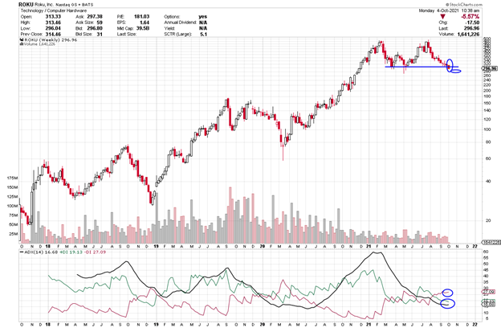This screenshot has height=328, width=501.
Task: Click the candlestick icon beside ROKU (Weekly) legend
Action: pos(22,40)
